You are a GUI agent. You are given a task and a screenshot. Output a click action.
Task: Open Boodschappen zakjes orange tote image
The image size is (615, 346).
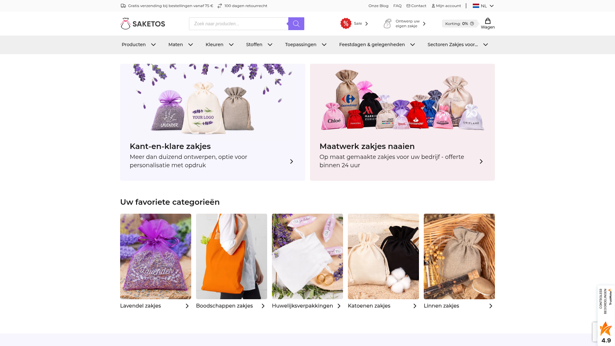click(232, 256)
